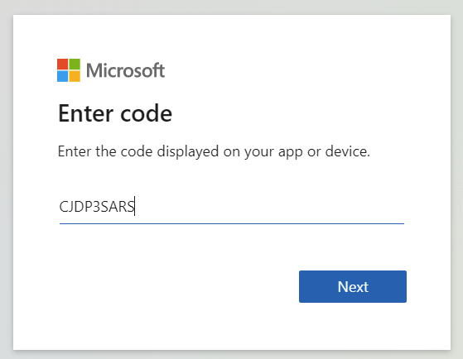463x359 pixels.
Task: Click the blue square of Microsoft logo
Action: point(63,76)
